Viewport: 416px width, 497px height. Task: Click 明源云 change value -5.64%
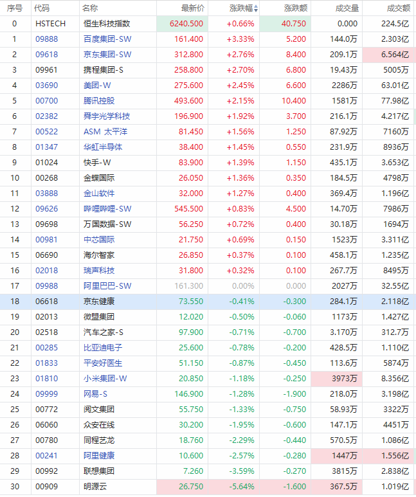(x=241, y=487)
